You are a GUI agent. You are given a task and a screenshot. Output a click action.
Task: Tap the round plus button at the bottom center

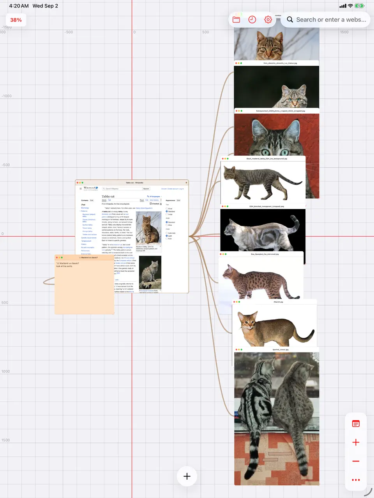click(187, 476)
